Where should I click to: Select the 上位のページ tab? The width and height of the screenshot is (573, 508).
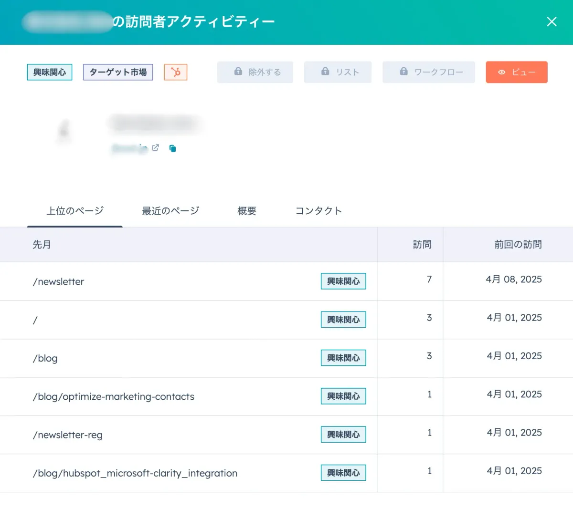pyautogui.click(x=75, y=211)
